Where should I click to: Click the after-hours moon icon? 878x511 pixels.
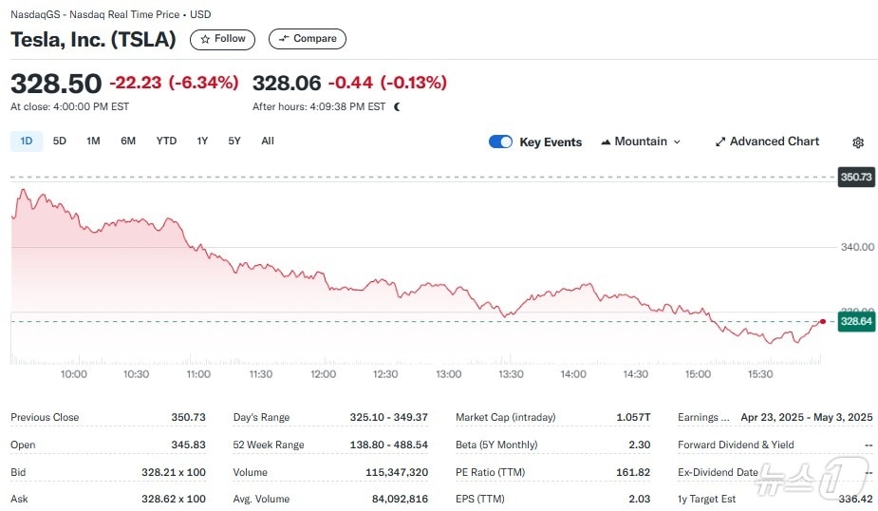tap(397, 106)
